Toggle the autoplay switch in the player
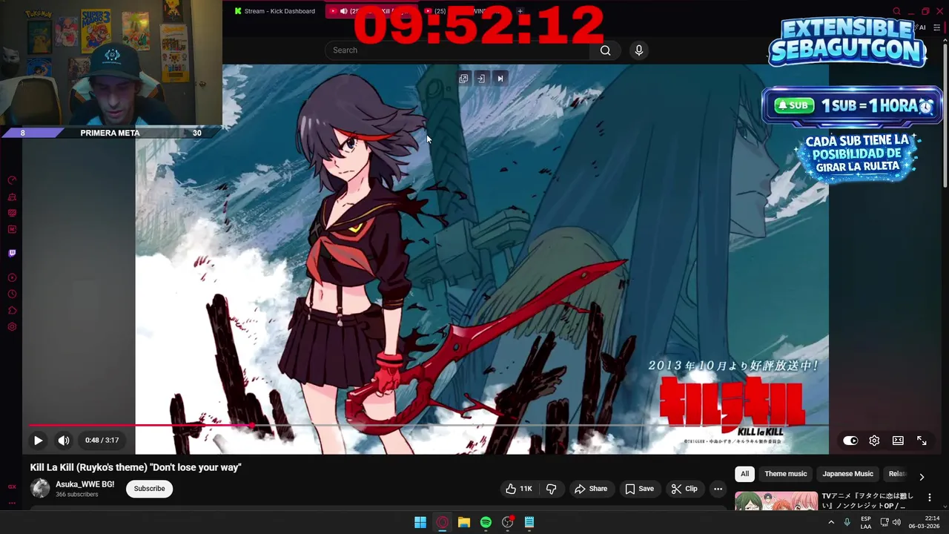Viewport: 949px width, 534px height. (x=850, y=441)
